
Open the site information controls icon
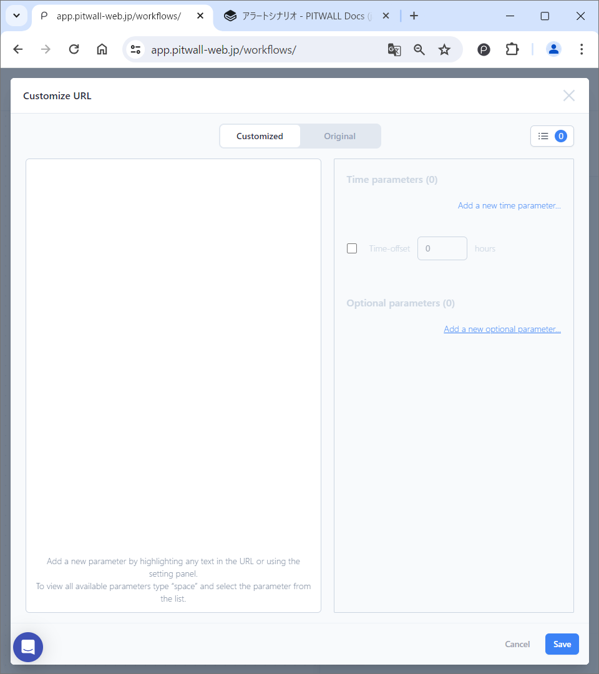[135, 49]
